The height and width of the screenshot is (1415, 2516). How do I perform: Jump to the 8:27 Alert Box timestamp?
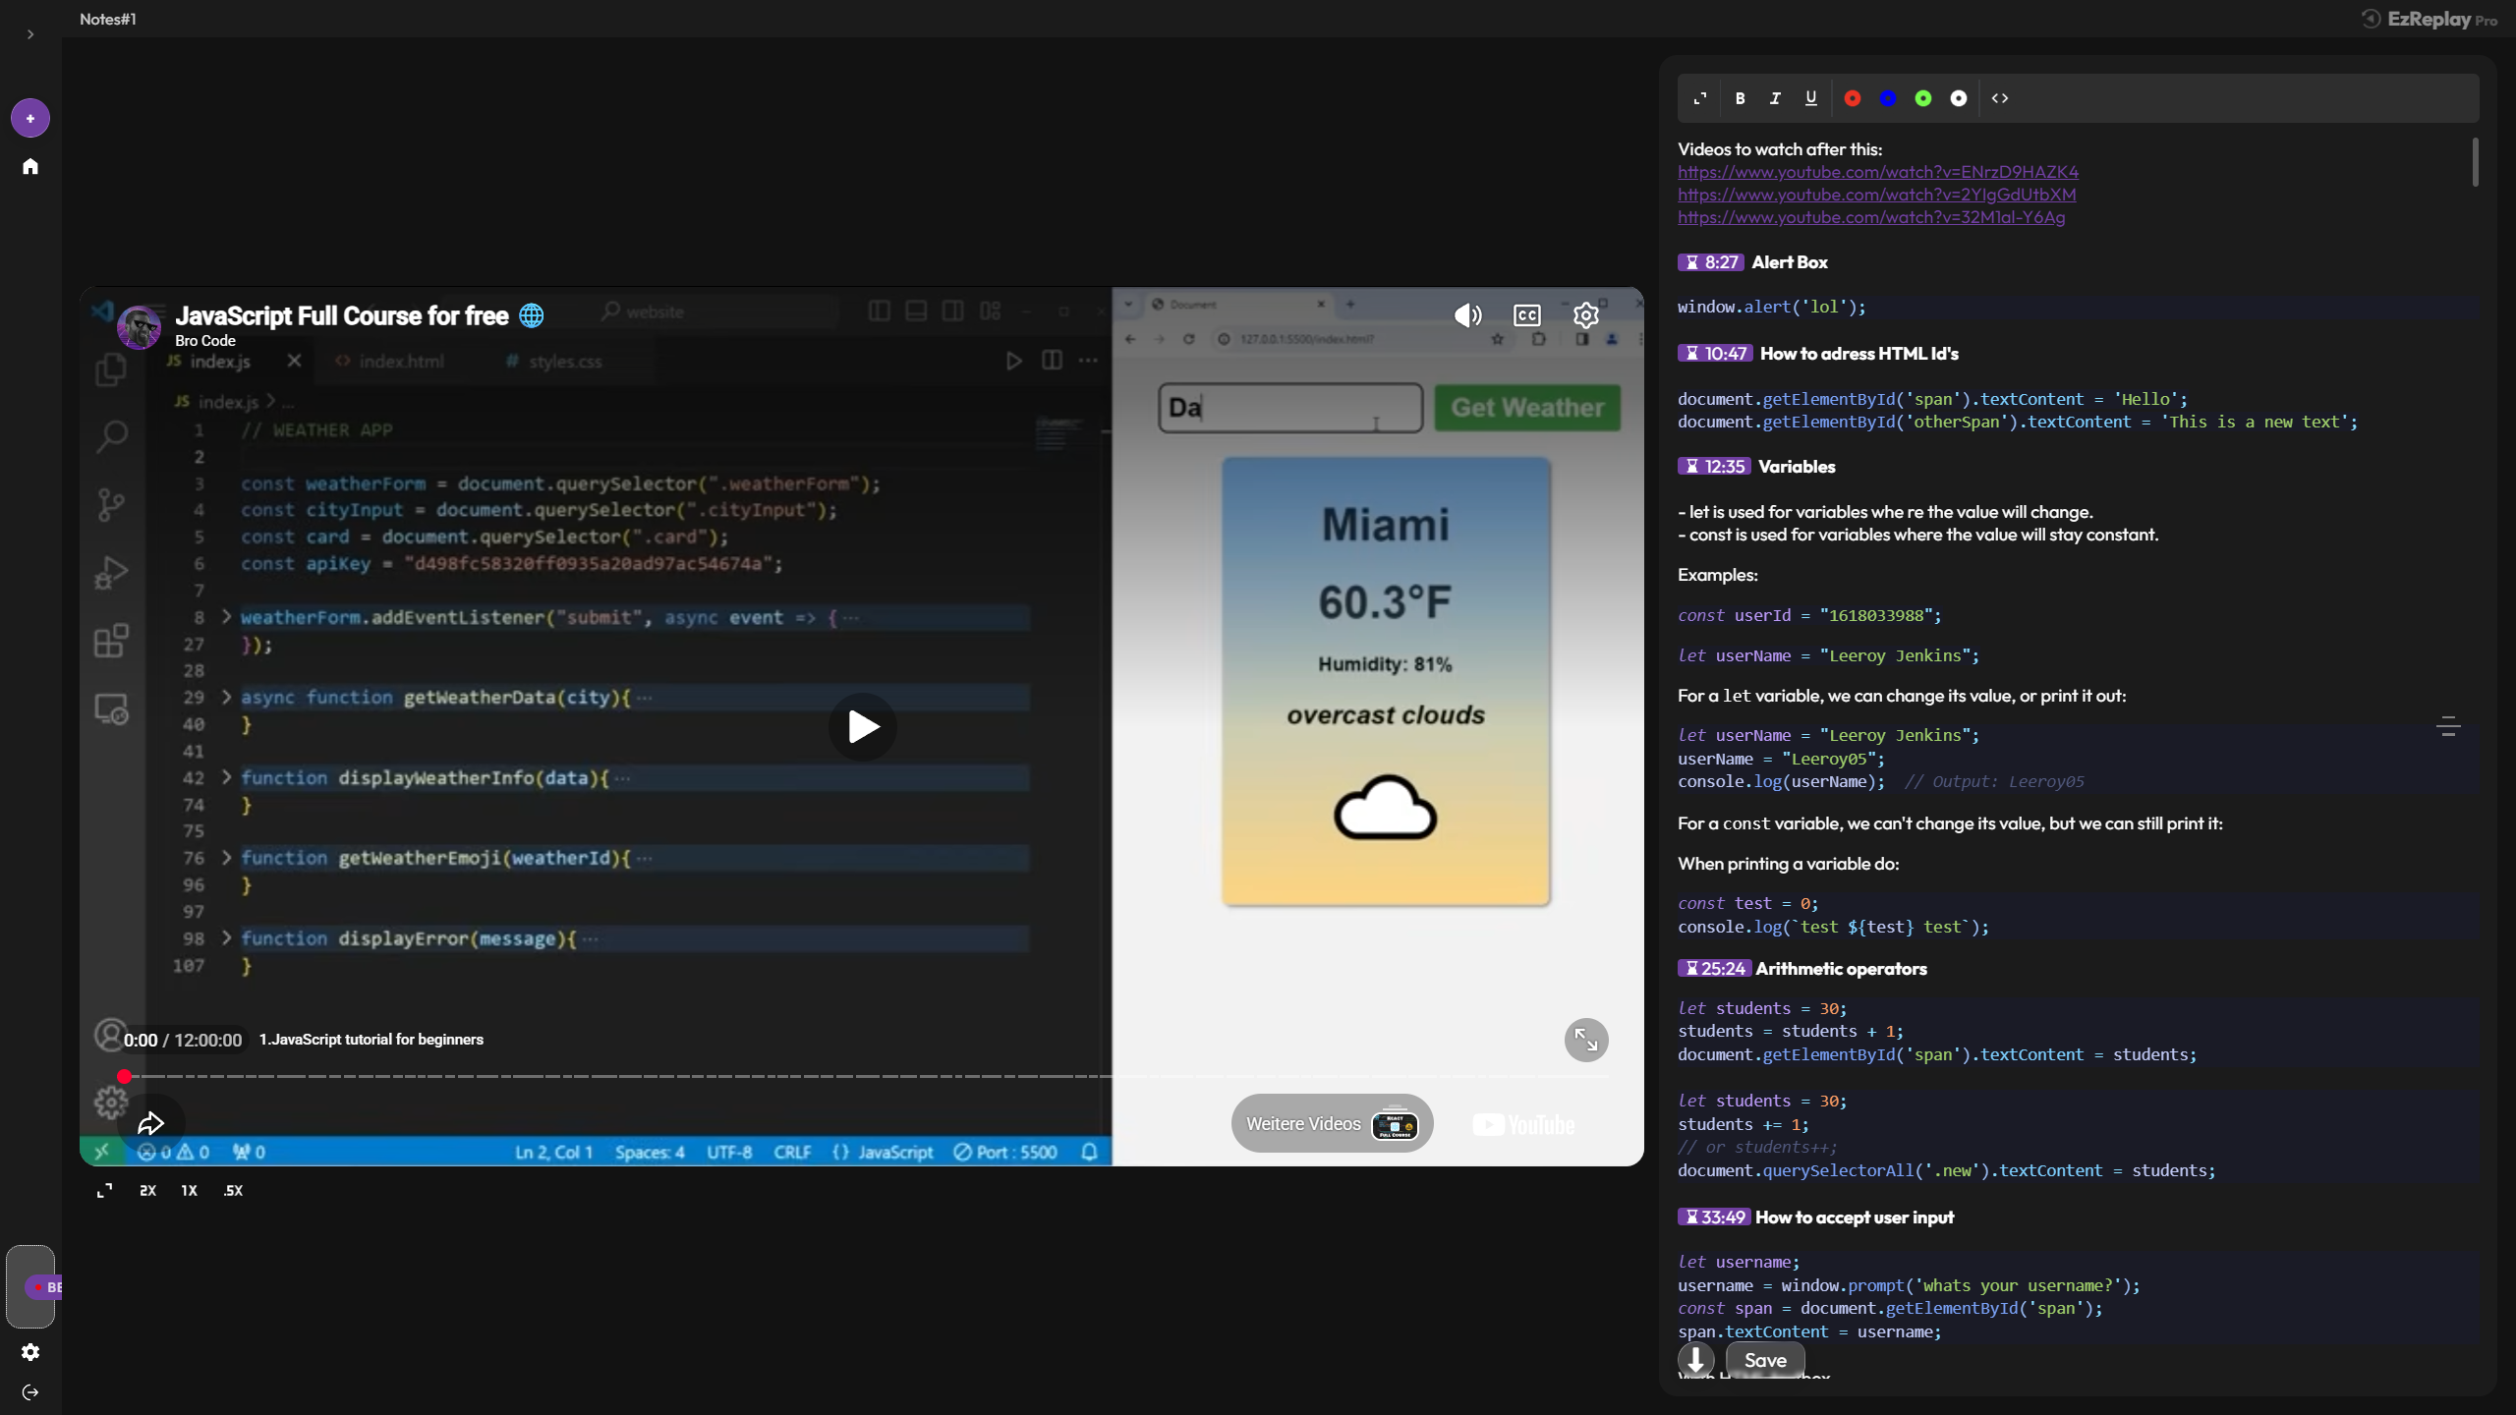pos(1712,261)
